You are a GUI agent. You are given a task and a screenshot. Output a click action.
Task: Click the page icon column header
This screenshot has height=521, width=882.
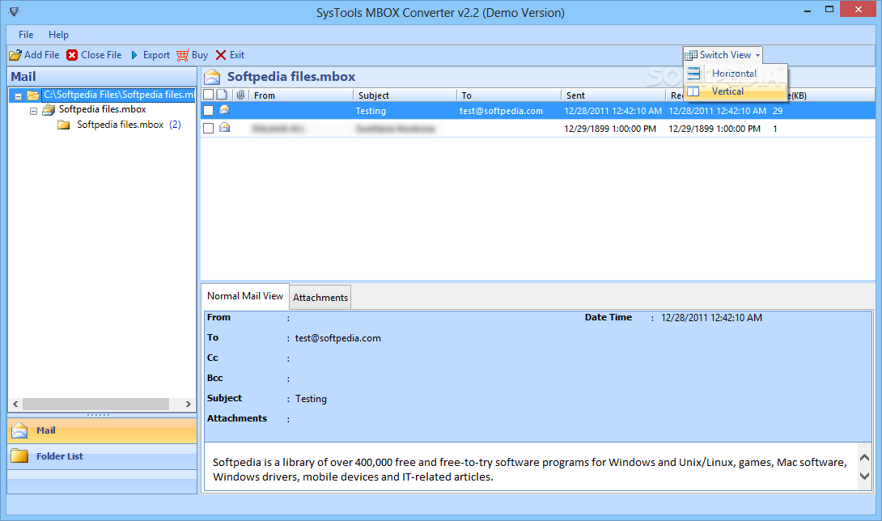[223, 95]
